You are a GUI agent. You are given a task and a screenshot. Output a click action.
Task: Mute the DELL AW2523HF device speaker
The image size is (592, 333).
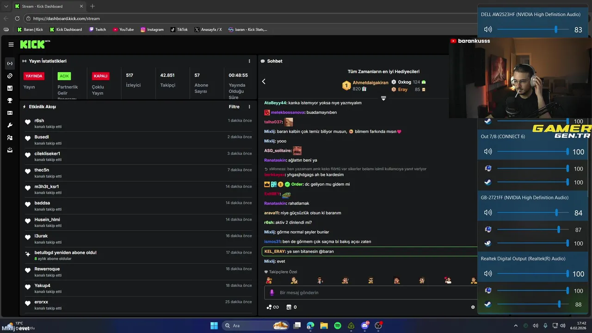488,30
